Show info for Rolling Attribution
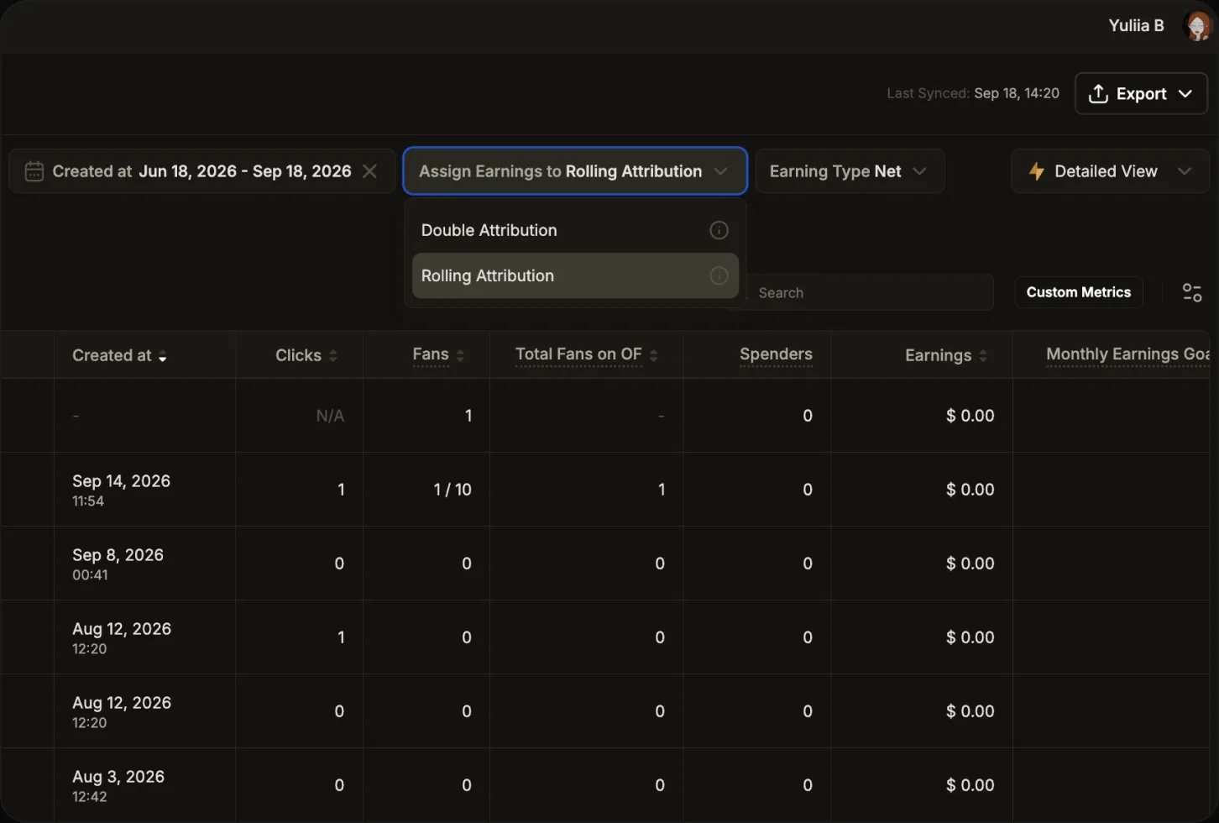 tap(719, 275)
